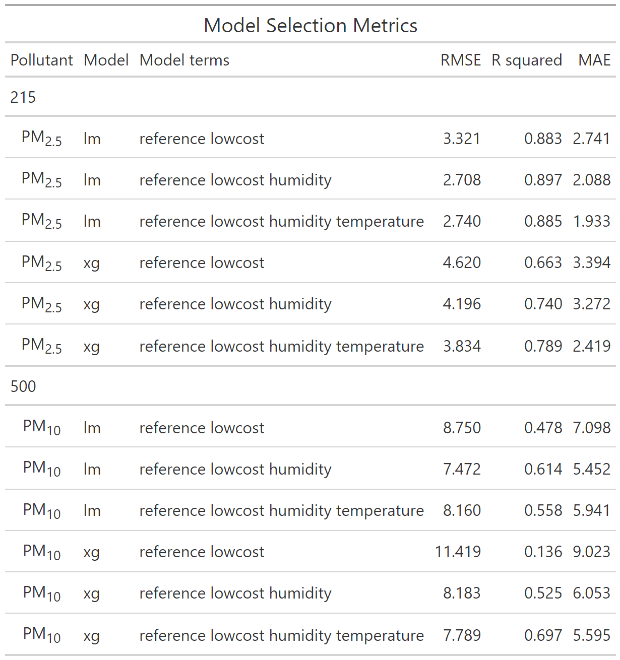Select RMSE value 3.321
The width and height of the screenshot is (620, 660).
tap(462, 139)
